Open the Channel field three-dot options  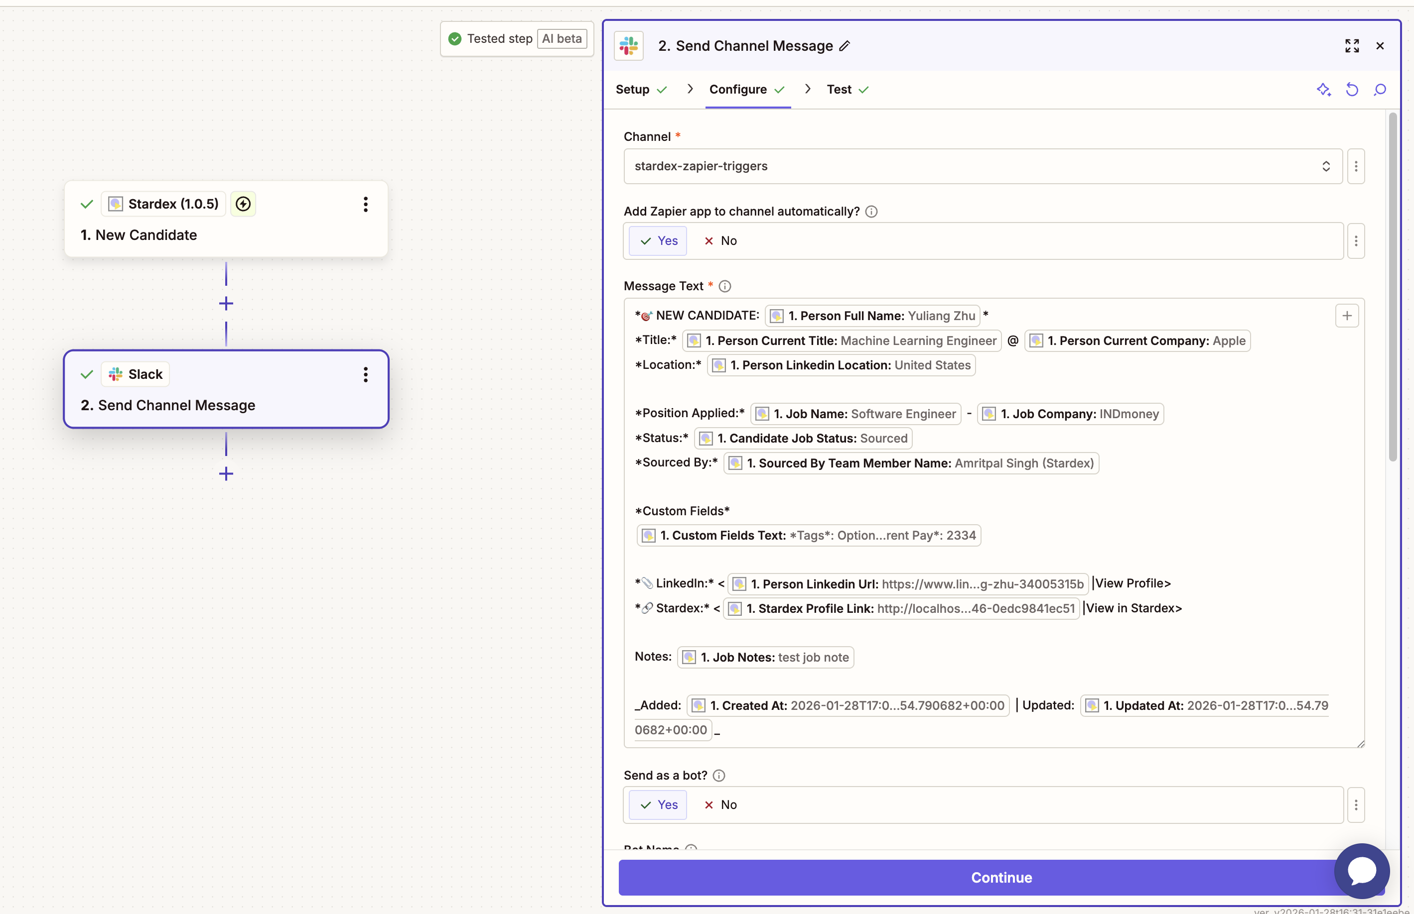tap(1356, 166)
